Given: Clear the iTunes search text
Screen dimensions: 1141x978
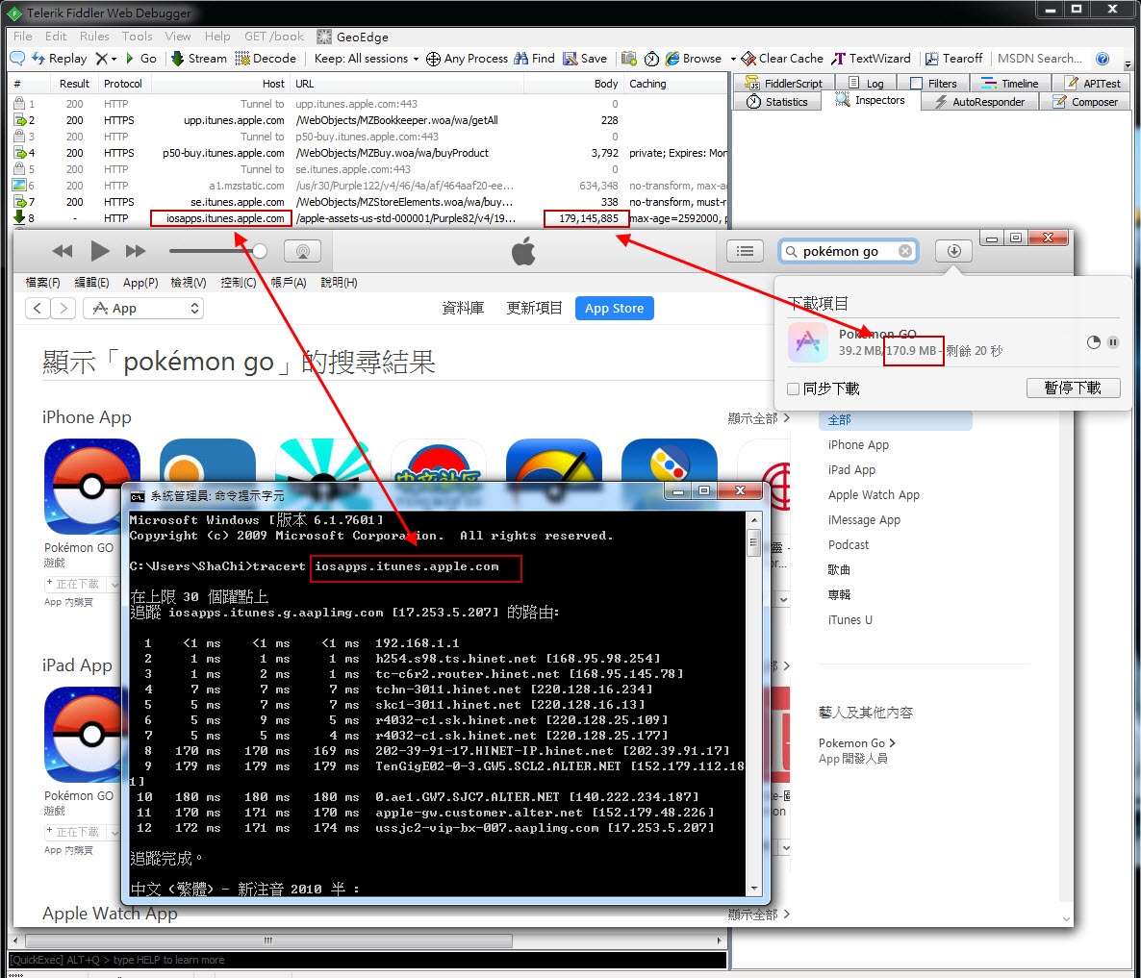Looking at the screenshot, I should tap(905, 251).
